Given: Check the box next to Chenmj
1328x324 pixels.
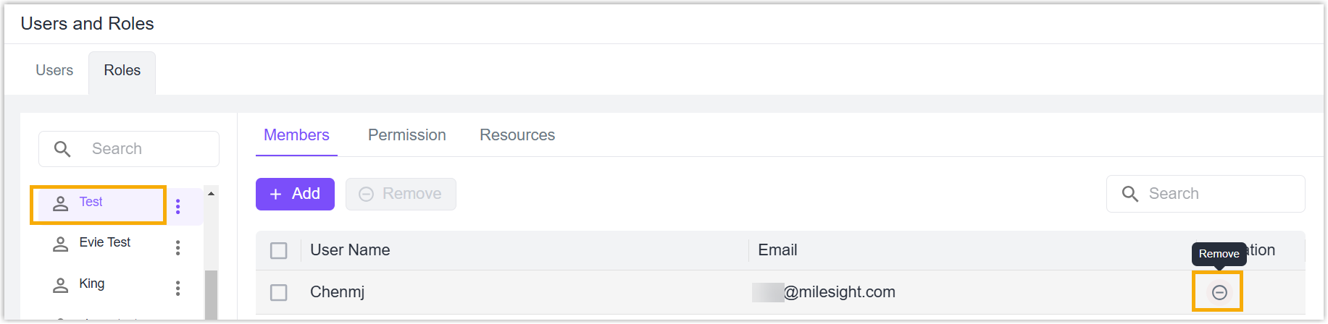Looking at the screenshot, I should coord(279,293).
